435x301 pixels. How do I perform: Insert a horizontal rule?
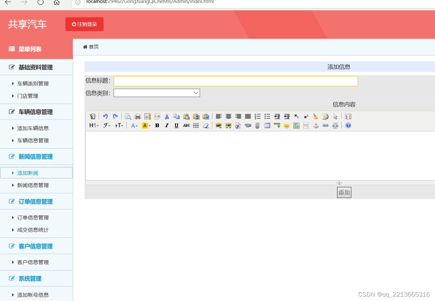tap(277, 125)
